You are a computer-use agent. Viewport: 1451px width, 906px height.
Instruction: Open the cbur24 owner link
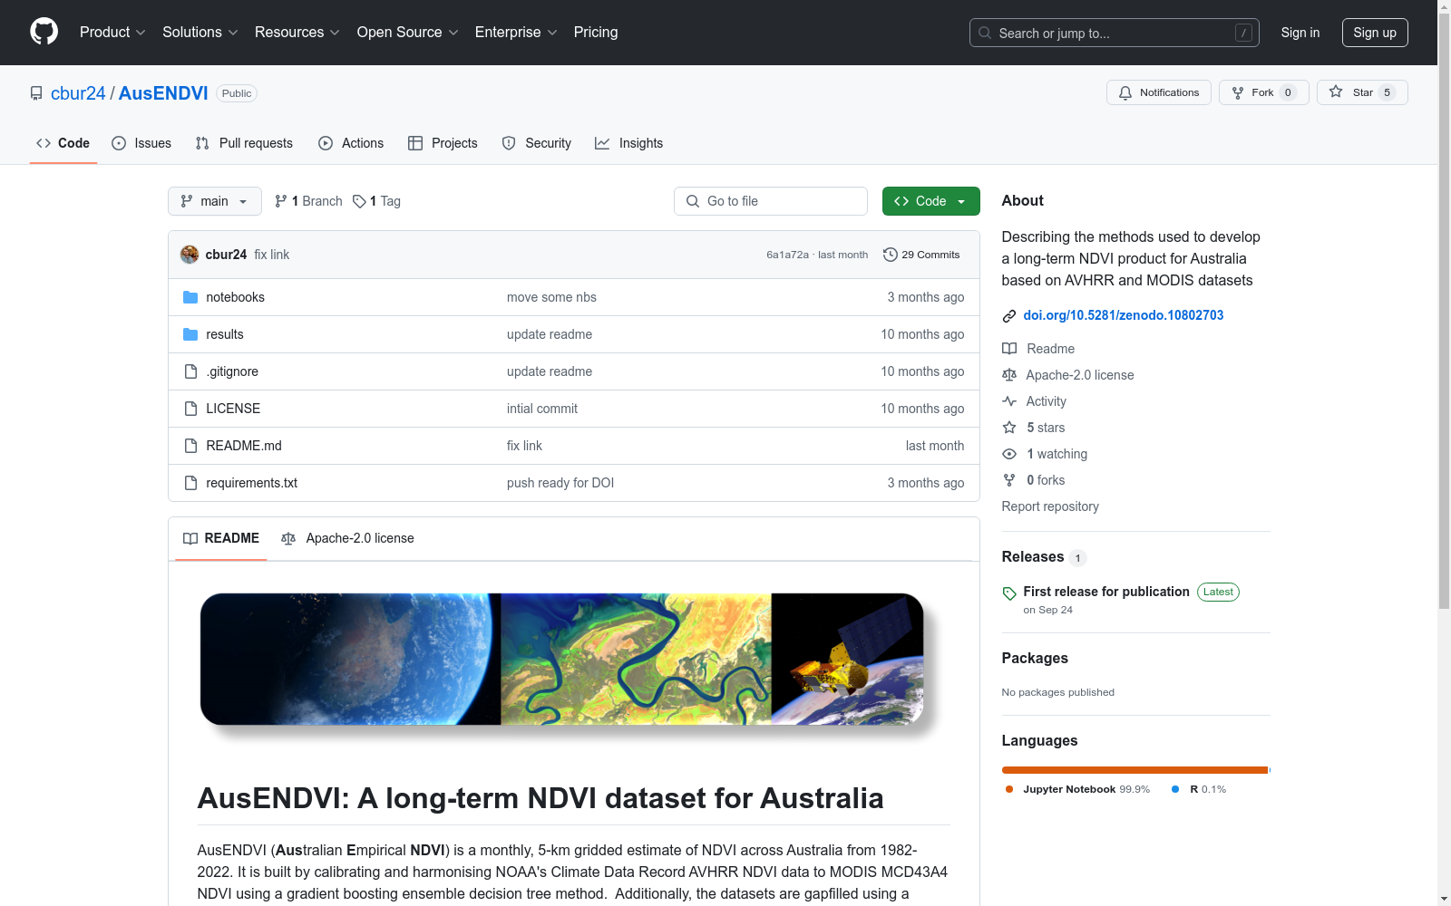coord(78,93)
